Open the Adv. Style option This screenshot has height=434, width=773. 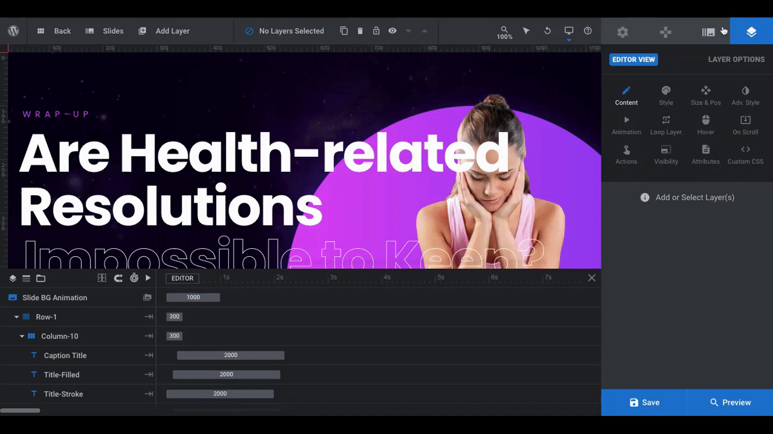coord(745,96)
